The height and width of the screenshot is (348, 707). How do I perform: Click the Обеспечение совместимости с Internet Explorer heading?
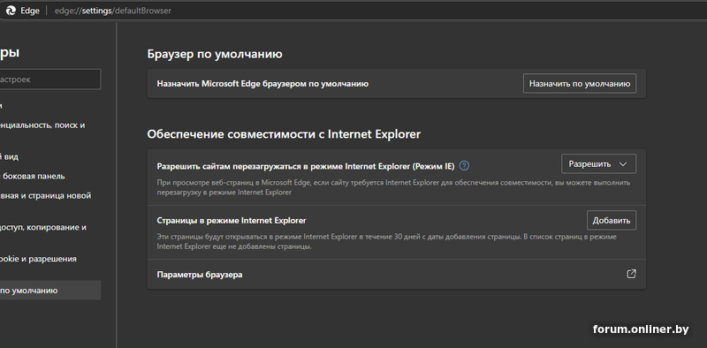pyautogui.click(x=284, y=134)
